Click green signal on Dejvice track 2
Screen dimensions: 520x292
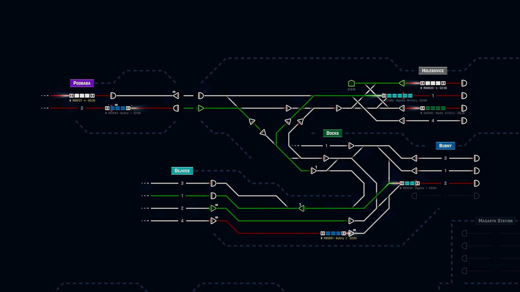pyautogui.click(x=213, y=208)
